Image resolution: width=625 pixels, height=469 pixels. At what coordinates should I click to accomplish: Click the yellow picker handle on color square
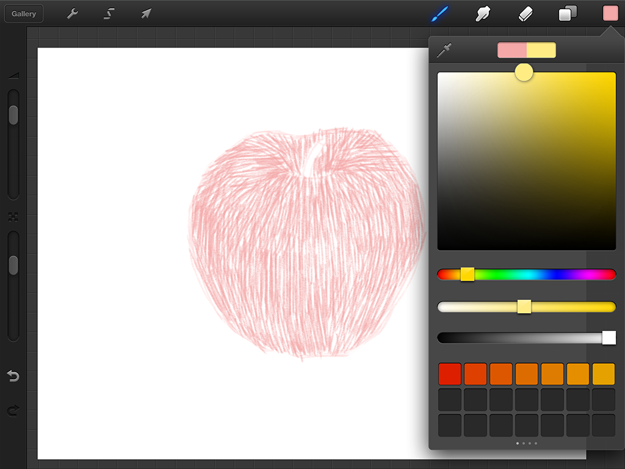click(524, 72)
